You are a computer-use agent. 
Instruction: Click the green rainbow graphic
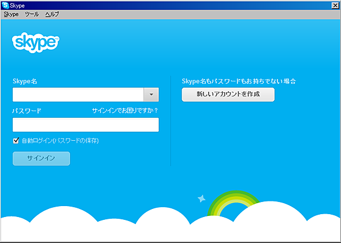pos(233,204)
